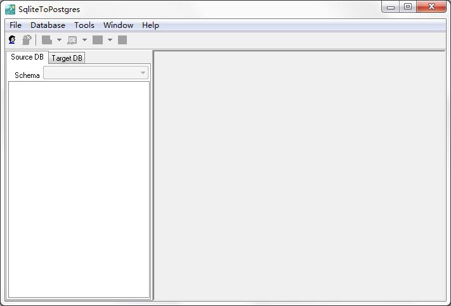
Task: Open the Window menu
Action: pyautogui.click(x=118, y=25)
